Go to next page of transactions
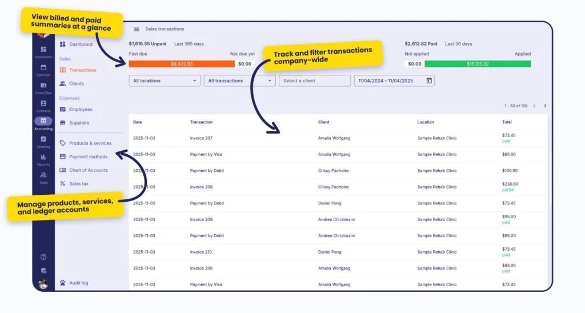 545,106
